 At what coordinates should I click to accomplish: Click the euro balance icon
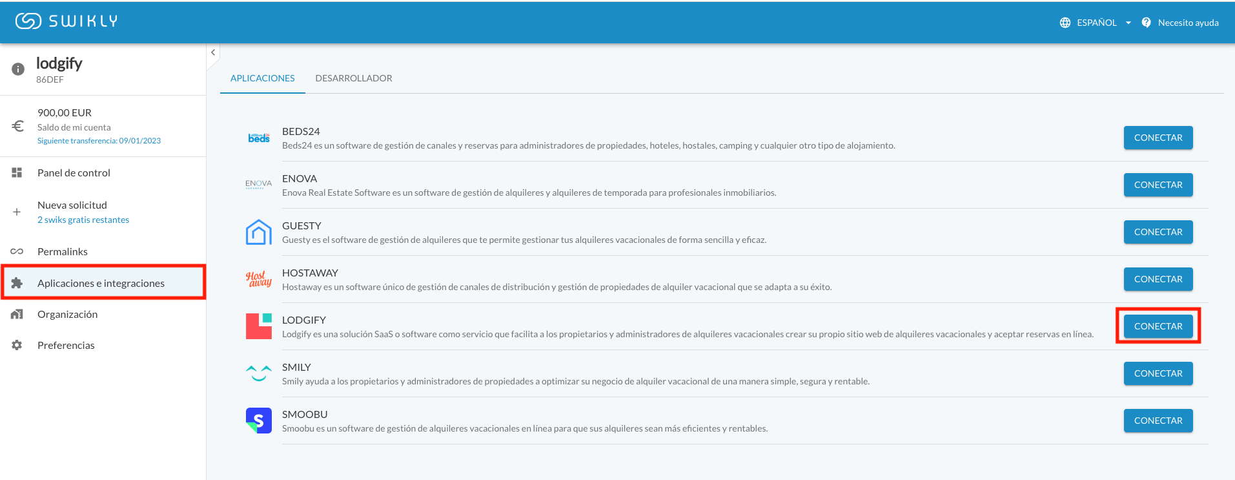coord(18,126)
